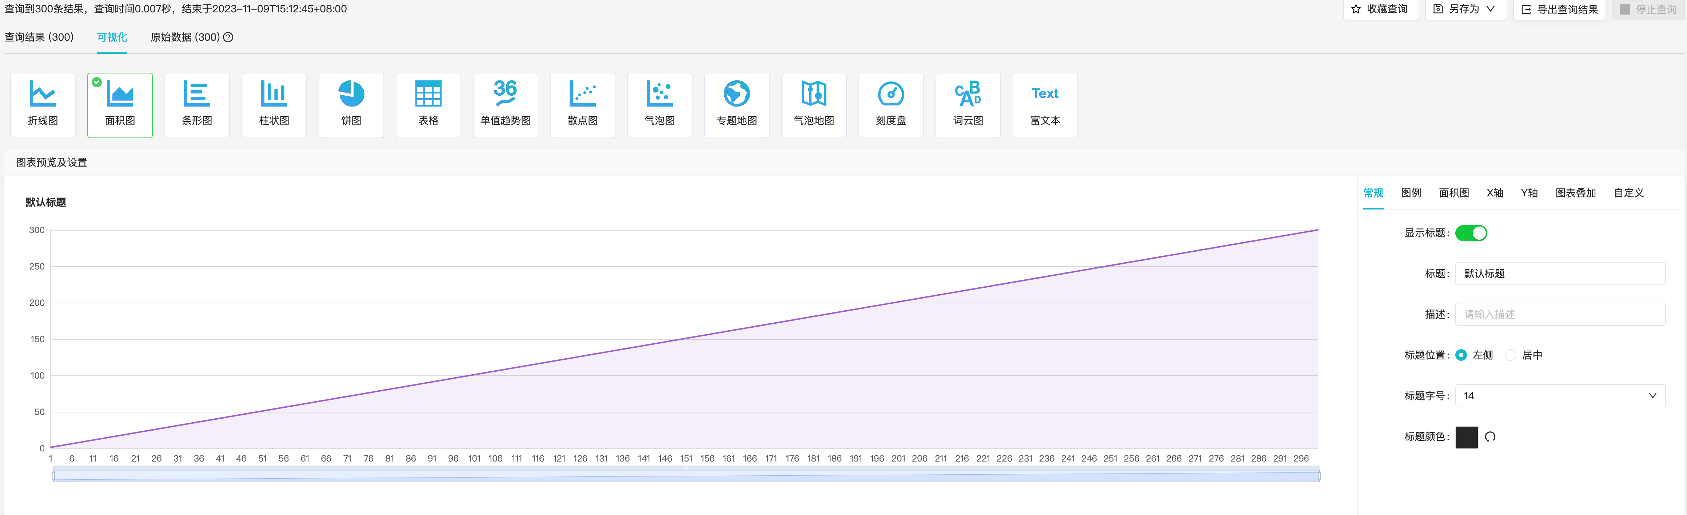Open the 图例 settings tab

(x=1411, y=193)
